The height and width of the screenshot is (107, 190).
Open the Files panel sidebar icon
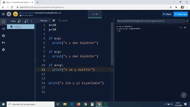tap(3, 22)
